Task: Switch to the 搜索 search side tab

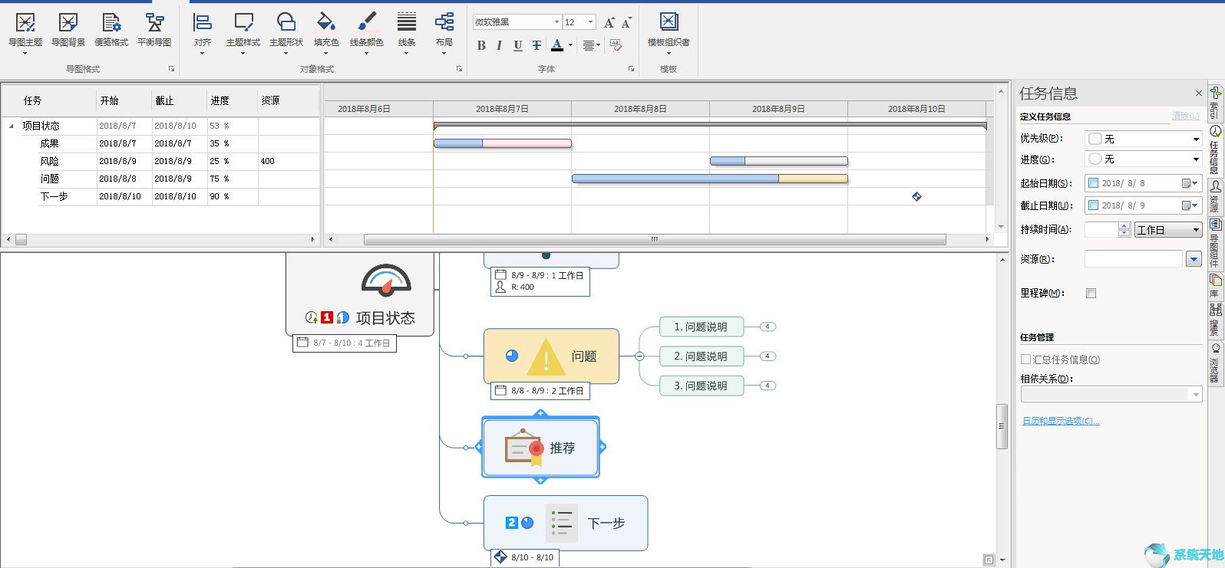Action: pos(1216,320)
